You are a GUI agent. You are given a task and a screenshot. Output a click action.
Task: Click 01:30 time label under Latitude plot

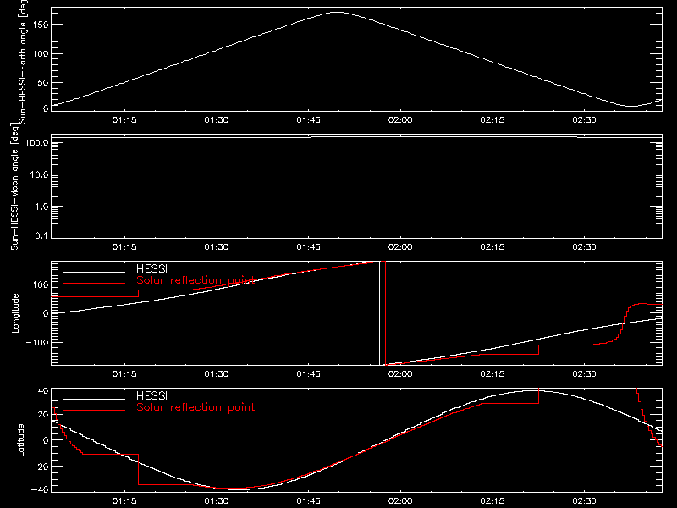click(x=217, y=500)
